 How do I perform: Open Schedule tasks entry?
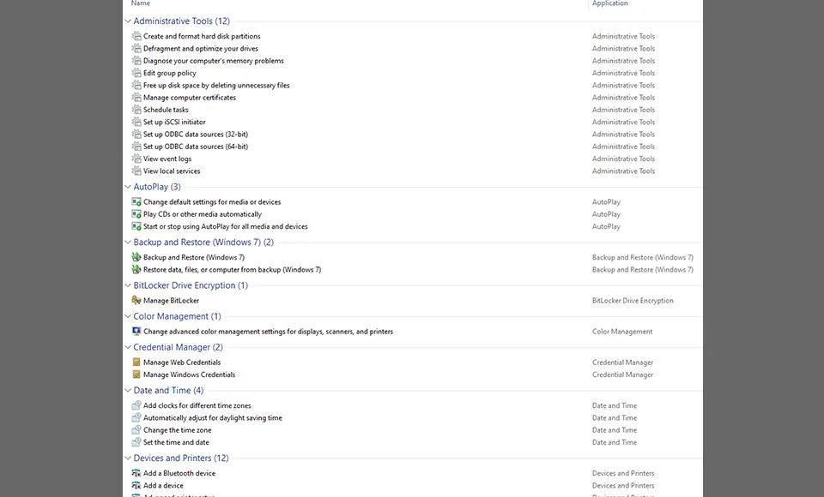[166, 110]
